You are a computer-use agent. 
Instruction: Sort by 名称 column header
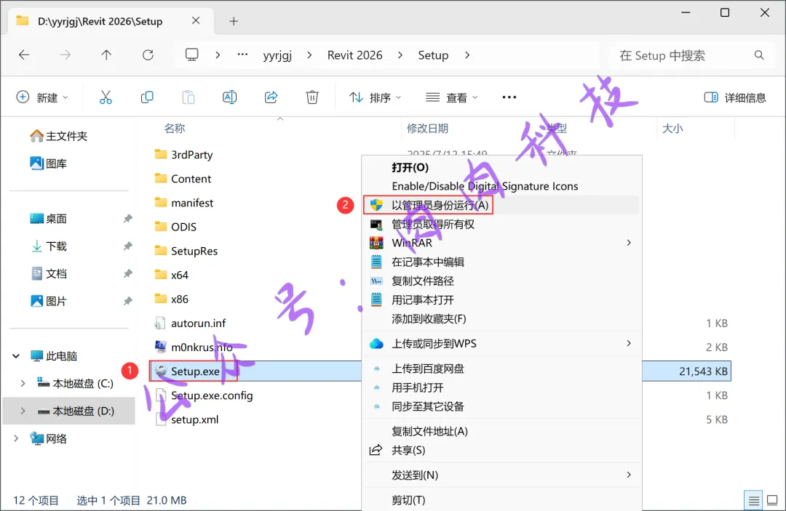point(175,128)
